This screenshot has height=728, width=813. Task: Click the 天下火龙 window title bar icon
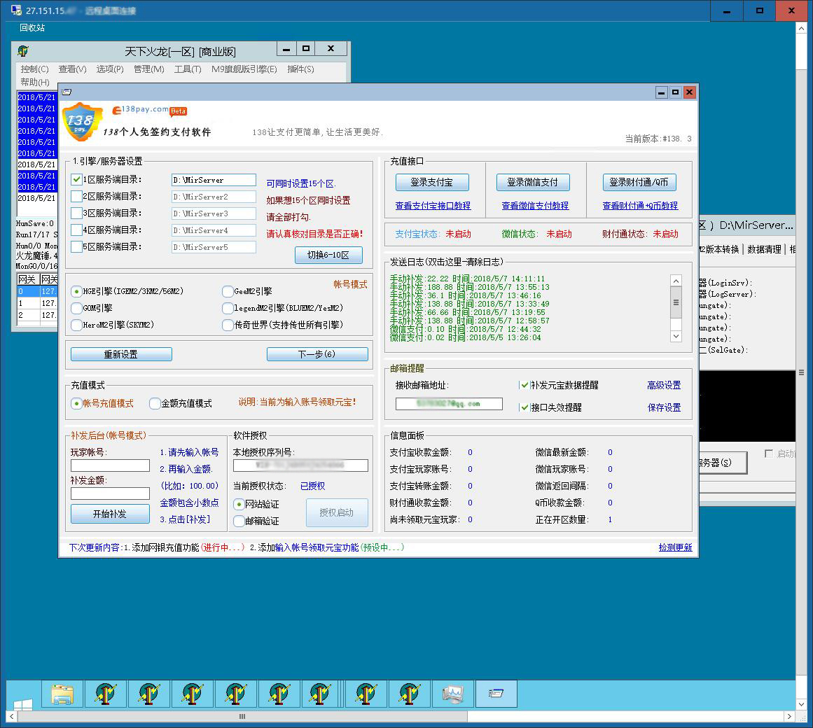coord(23,51)
